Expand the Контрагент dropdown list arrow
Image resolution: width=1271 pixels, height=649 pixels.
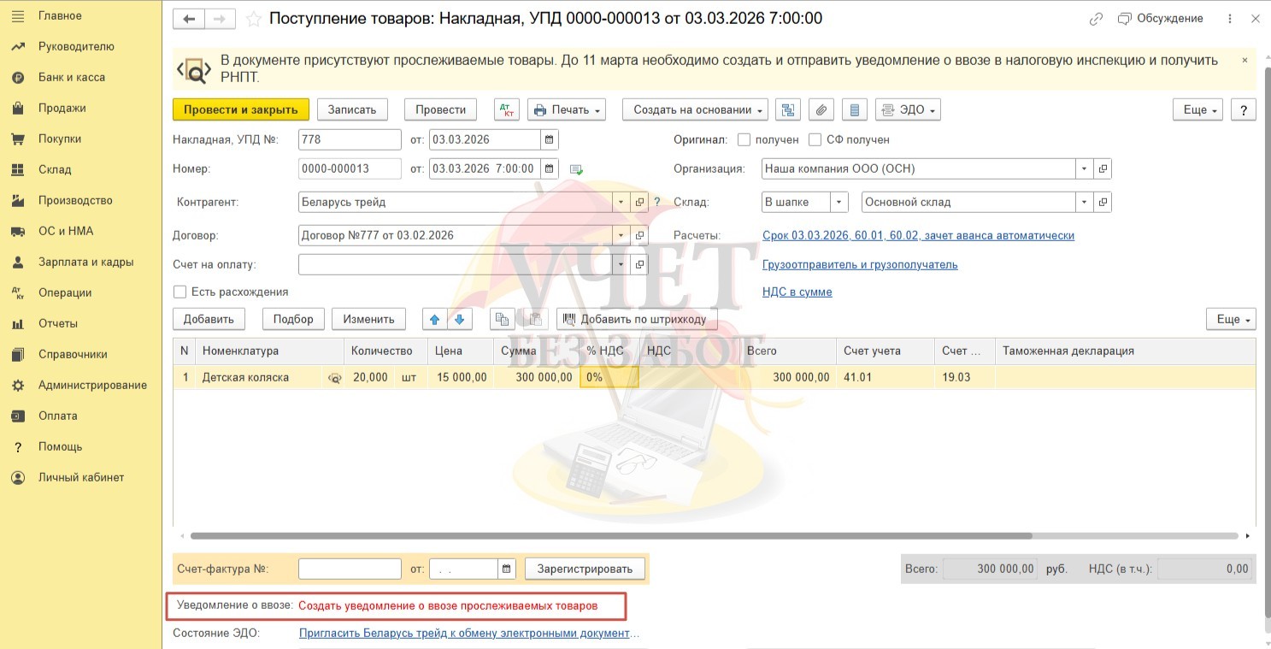point(621,203)
